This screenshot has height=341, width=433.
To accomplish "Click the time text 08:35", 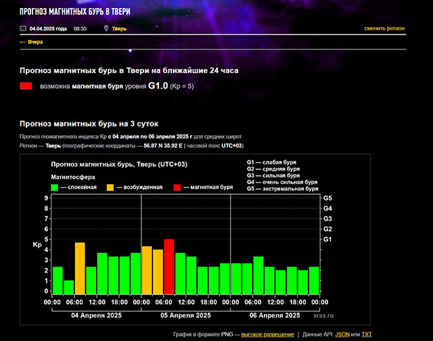I will (80, 28).
